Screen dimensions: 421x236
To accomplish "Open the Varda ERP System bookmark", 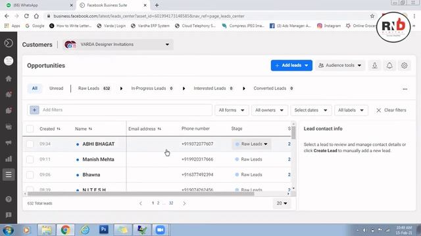I will point(151,26).
